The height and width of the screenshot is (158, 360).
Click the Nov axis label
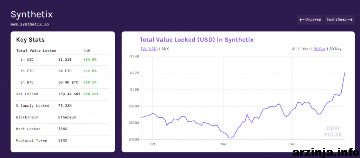(224, 144)
